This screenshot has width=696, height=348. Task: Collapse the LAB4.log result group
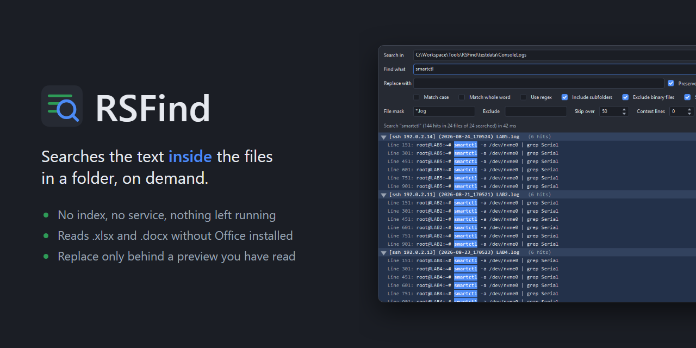point(383,252)
